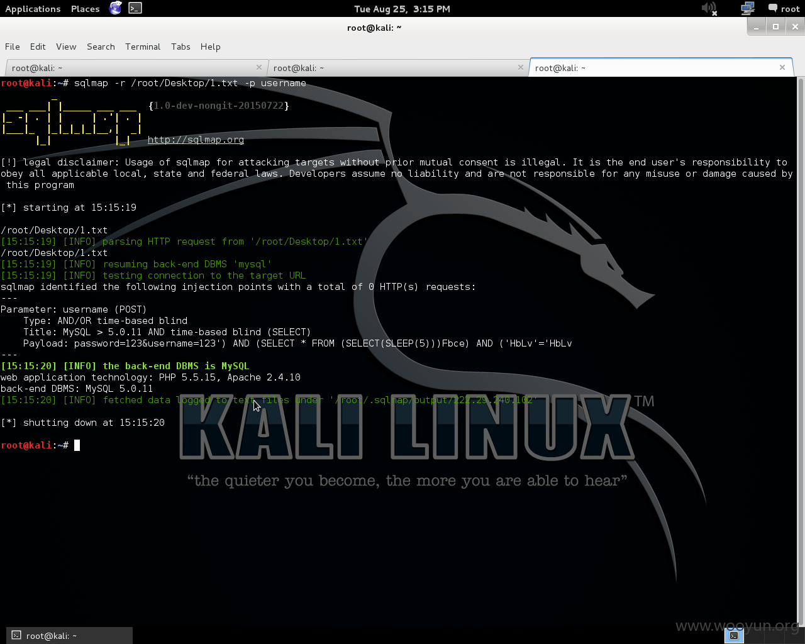Select the third root@kali tab
Image resolution: width=805 pixels, height=644 pixels.
coord(661,68)
